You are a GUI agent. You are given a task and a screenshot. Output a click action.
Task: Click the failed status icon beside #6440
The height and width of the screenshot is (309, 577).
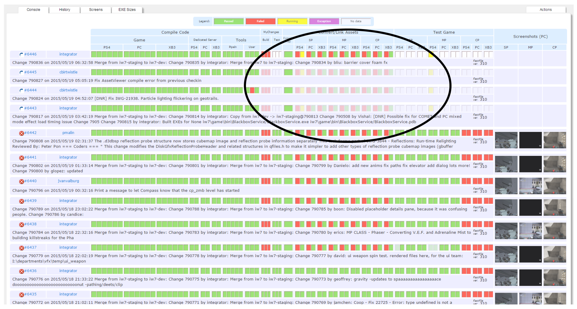point(22,181)
